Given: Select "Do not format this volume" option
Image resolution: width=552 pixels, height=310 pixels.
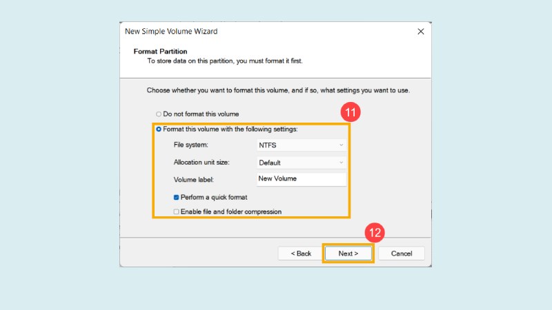Looking at the screenshot, I should [x=158, y=114].
